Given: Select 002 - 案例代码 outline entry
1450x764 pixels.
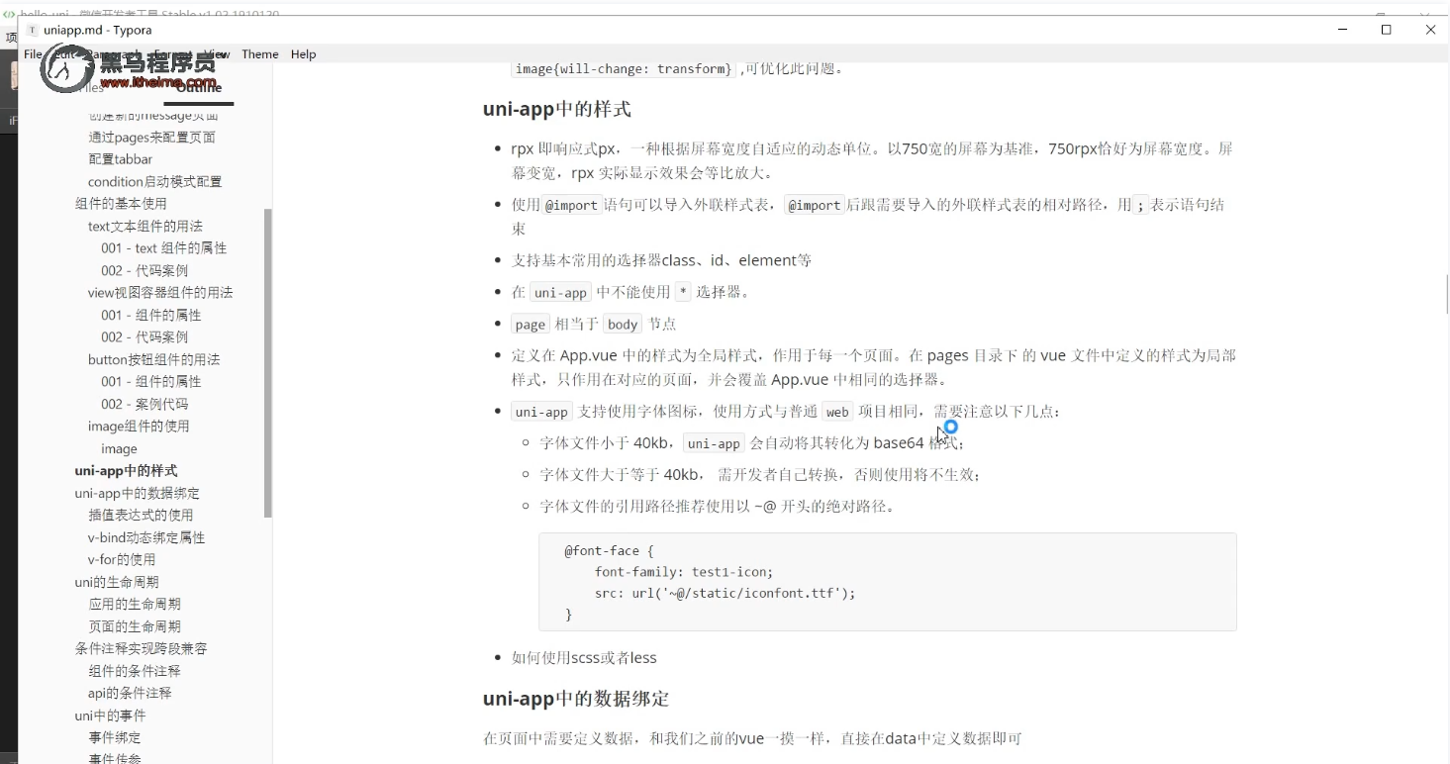Looking at the screenshot, I should (x=145, y=404).
